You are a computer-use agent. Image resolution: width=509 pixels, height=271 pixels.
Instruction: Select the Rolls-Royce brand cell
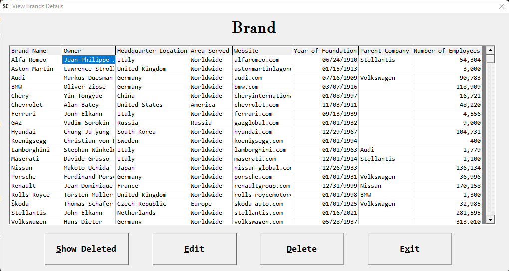pos(36,195)
